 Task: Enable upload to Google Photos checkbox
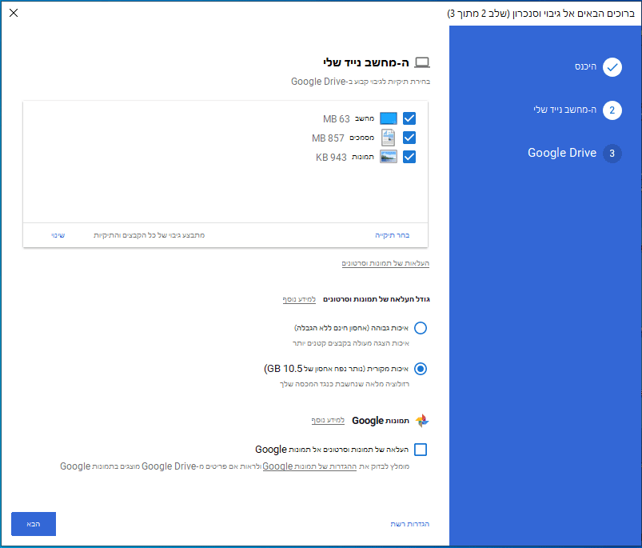(x=421, y=450)
